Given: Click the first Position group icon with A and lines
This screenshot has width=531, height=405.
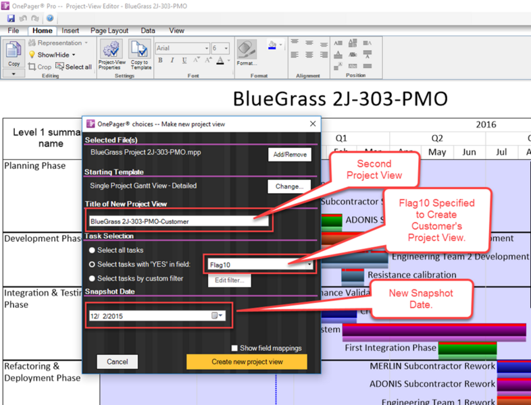Looking at the screenshot, I should coord(338,43).
